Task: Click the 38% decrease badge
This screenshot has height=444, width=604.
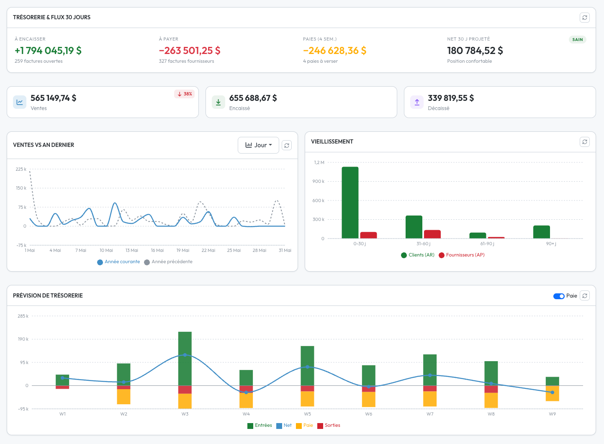Action: pos(185,94)
